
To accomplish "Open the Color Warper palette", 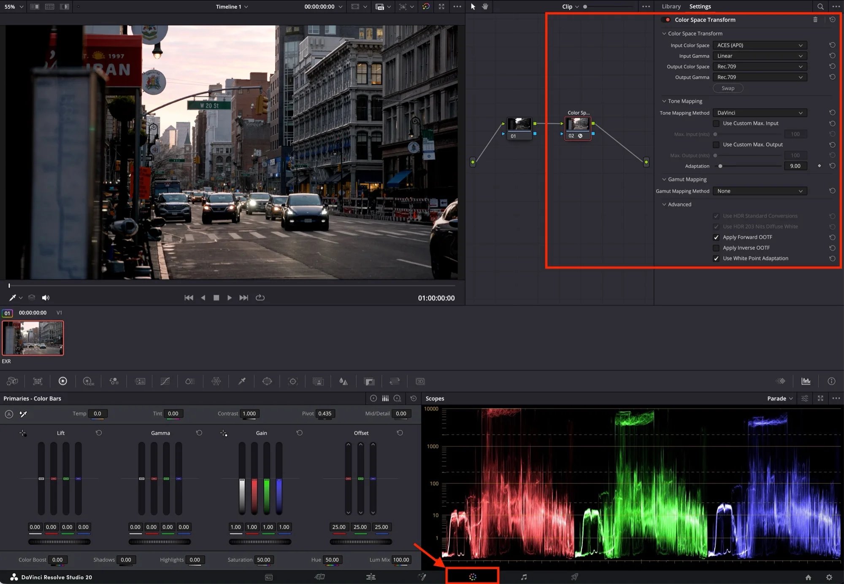I will click(216, 381).
